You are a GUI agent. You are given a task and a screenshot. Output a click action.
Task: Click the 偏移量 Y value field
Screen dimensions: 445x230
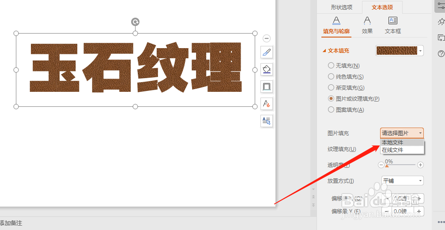pyautogui.click(x=404, y=211)
